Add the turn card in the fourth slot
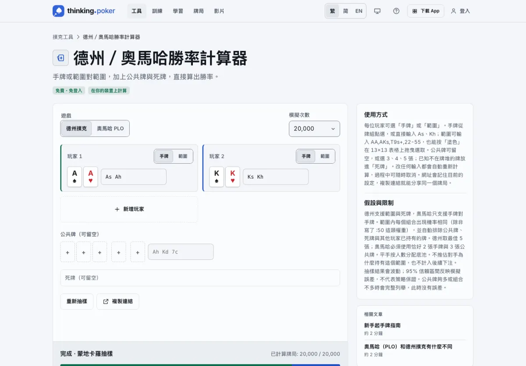Viewport: 526px width, 366px height. pos(119,252)
